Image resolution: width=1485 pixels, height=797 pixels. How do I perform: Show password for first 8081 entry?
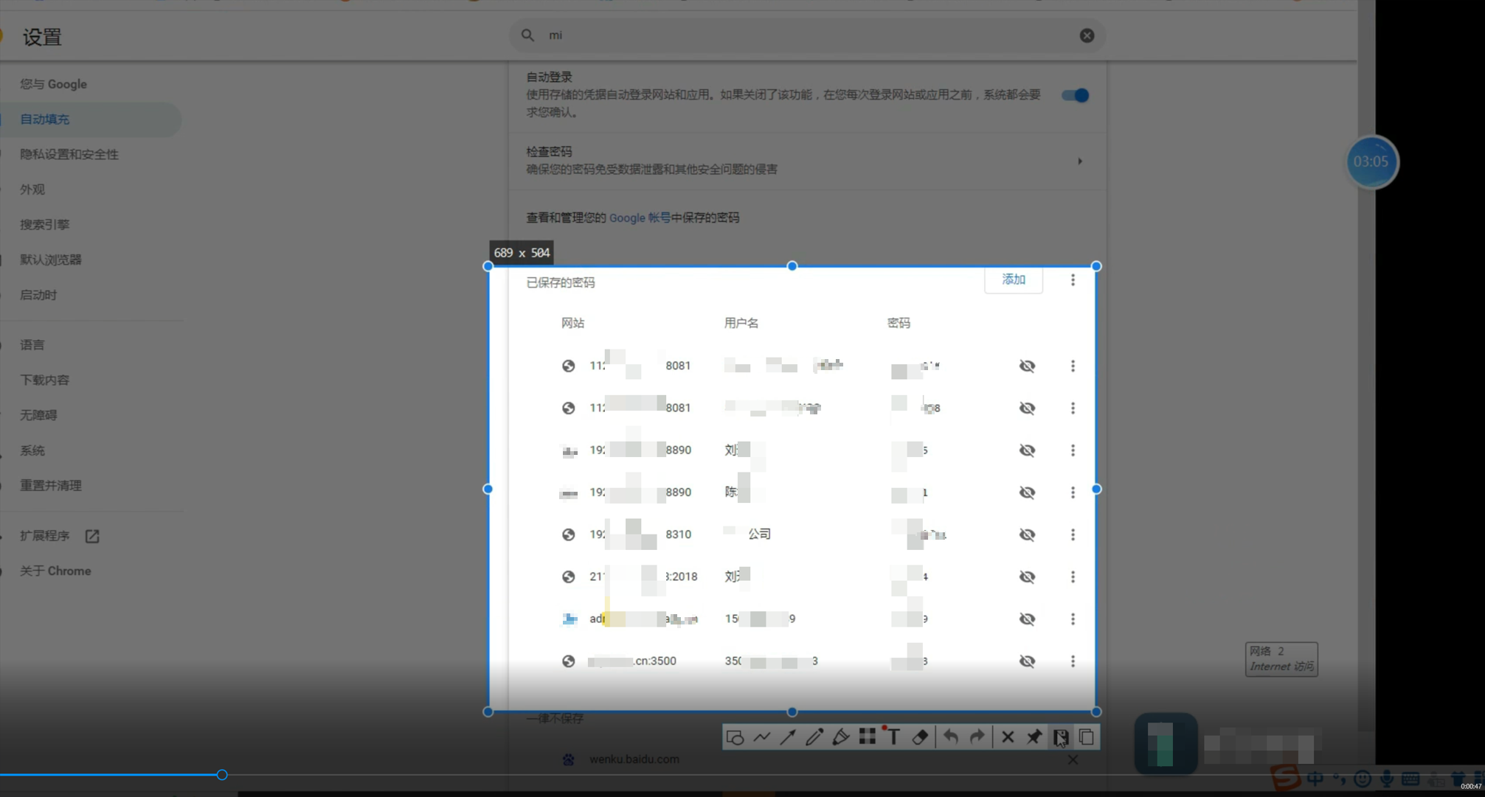pos(1027,366)
